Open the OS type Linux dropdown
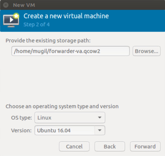The width and height of the screenshot is (165, 156). coord(70,118)
